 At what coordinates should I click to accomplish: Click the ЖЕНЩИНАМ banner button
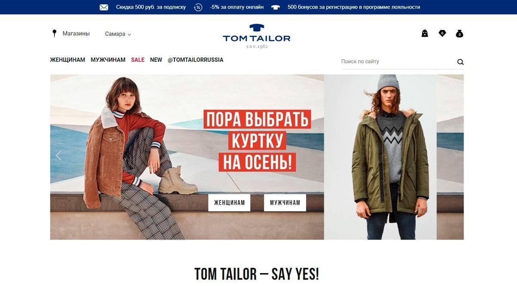pos(229,202)
